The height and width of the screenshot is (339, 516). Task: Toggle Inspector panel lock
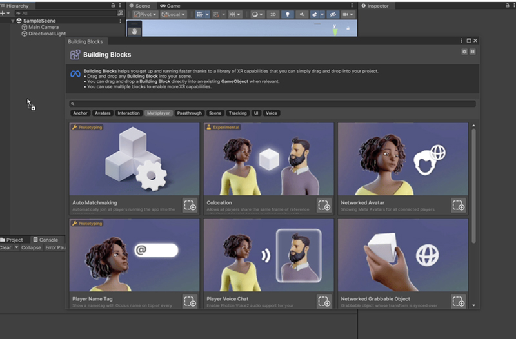[507, 6]
